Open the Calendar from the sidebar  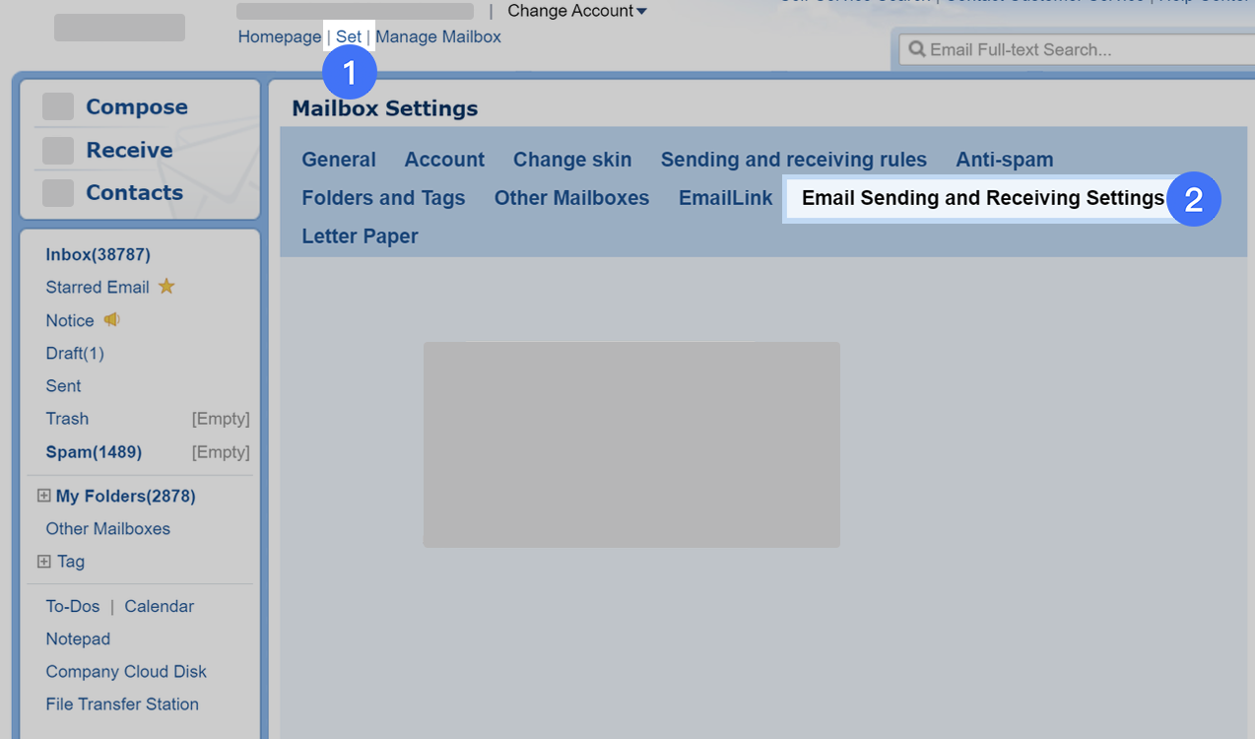click(x=159, y=606)
